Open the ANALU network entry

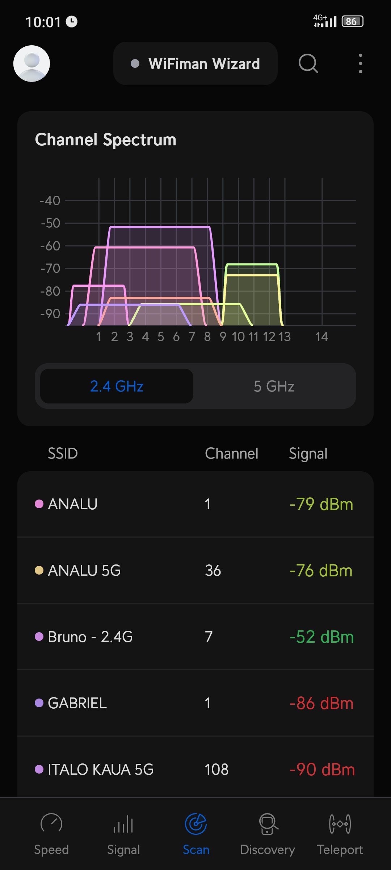195,504
